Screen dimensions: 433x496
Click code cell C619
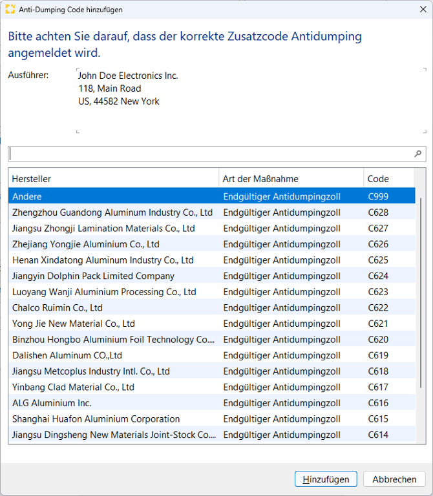(x=378, y=355)
